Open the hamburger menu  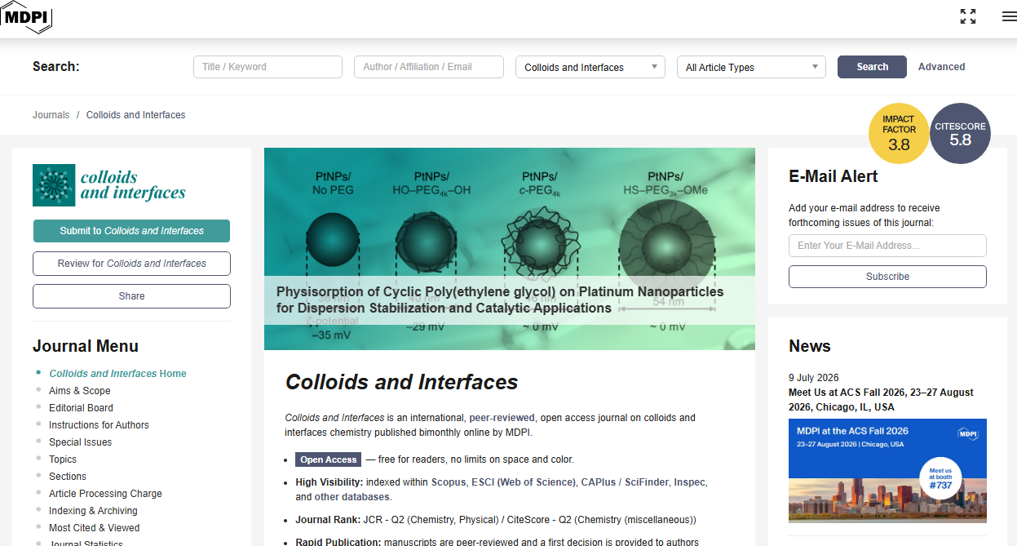point(1009,16)
